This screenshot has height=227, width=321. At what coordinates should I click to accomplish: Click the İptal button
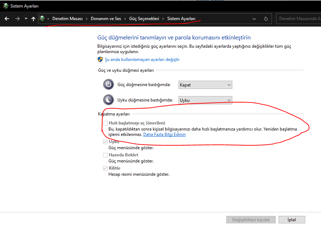tap(292, 219)
